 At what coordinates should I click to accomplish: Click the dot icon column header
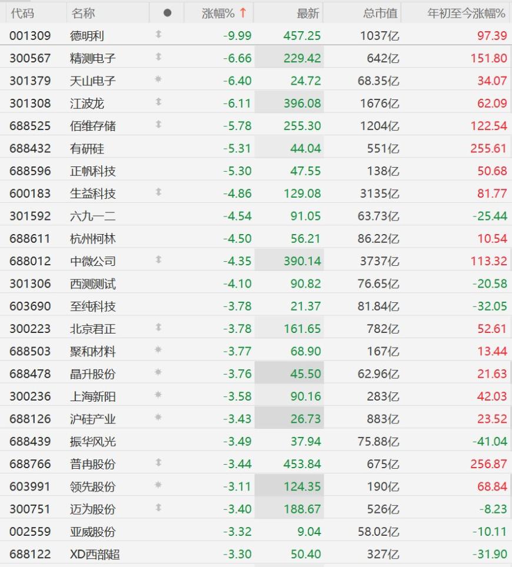point(167,13)
